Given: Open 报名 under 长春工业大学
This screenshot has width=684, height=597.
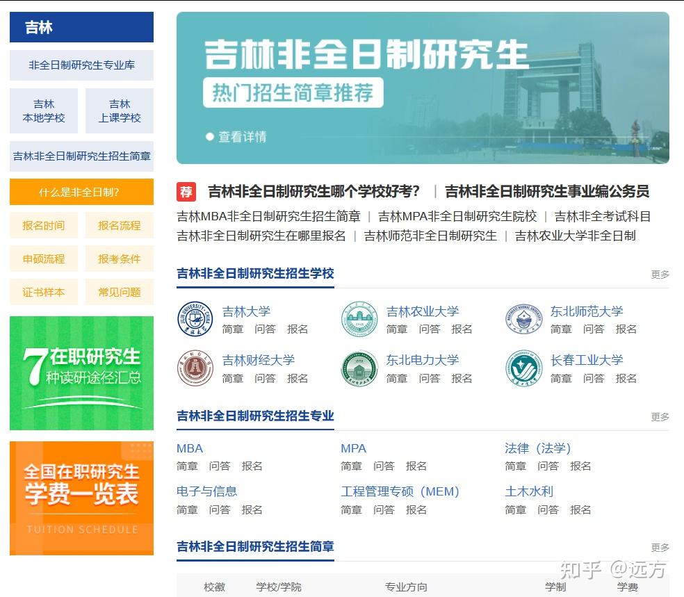Looking at the screenshot, I should coord(626,379).
